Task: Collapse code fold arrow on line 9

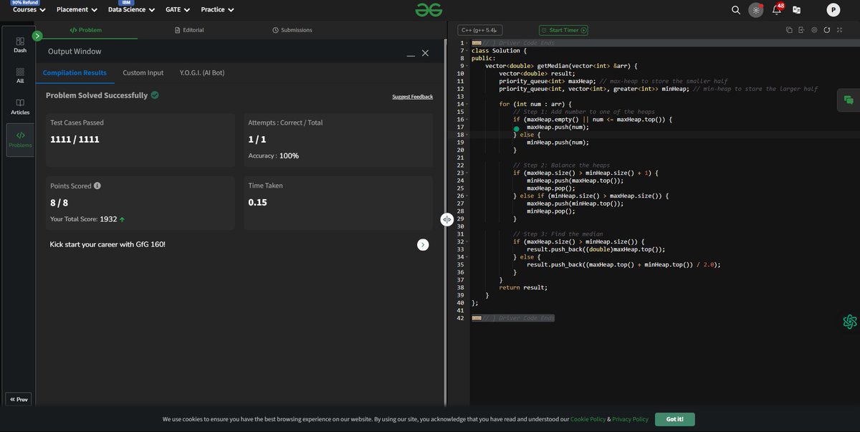Action: (467, 66)
